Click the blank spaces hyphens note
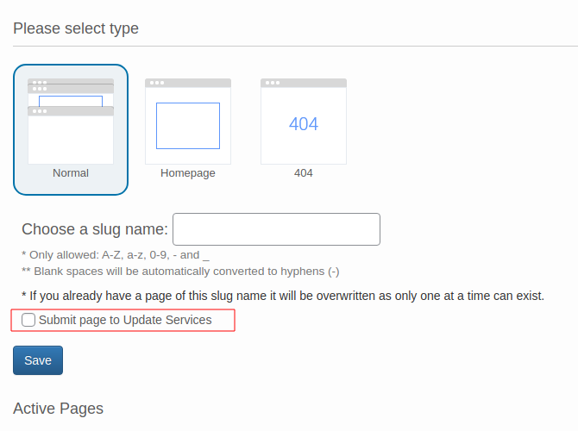The height and width of the screenshot is (431, 578). [180, 272]
